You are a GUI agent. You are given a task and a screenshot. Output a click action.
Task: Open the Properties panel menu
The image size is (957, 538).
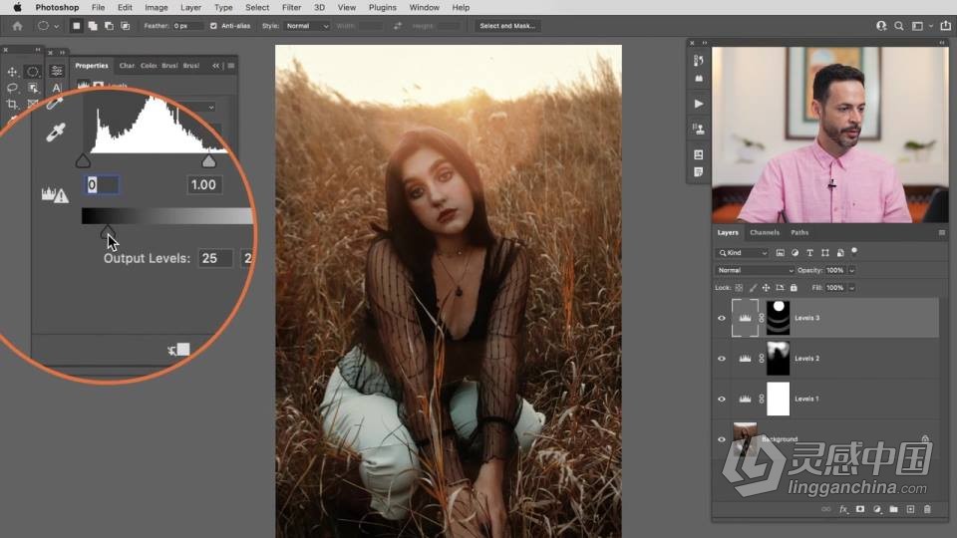231,66
